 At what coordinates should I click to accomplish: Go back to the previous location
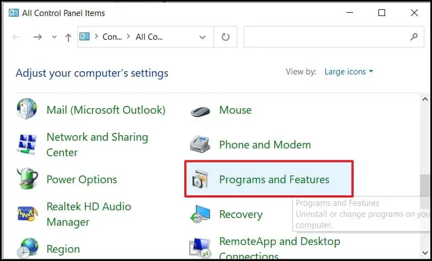16,36
